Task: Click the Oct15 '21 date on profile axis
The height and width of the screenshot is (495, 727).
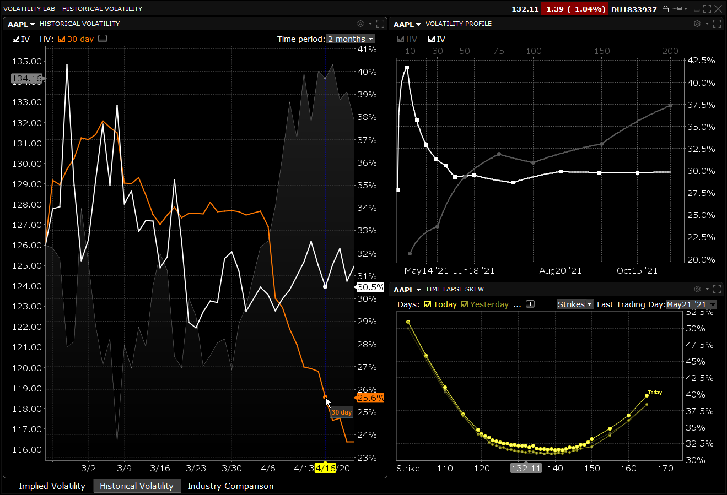Action: [637, 271]
